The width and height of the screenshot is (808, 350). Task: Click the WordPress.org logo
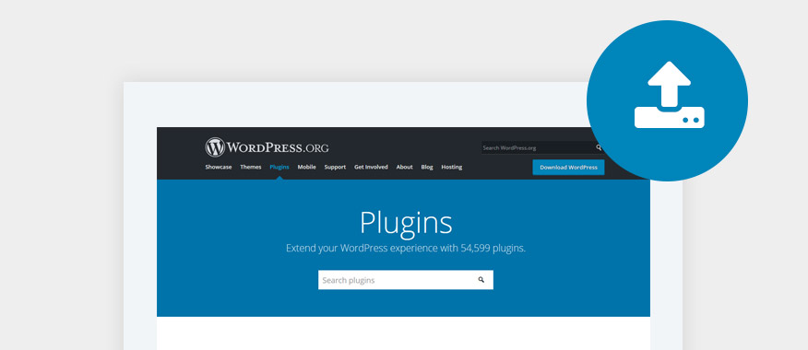[267, 147]
